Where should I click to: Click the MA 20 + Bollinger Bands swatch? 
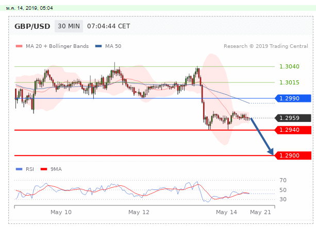pos(19,46)
